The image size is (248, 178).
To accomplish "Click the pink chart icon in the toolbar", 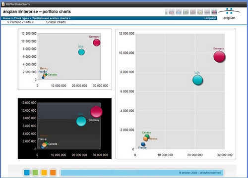I will [x=172, y=12].
